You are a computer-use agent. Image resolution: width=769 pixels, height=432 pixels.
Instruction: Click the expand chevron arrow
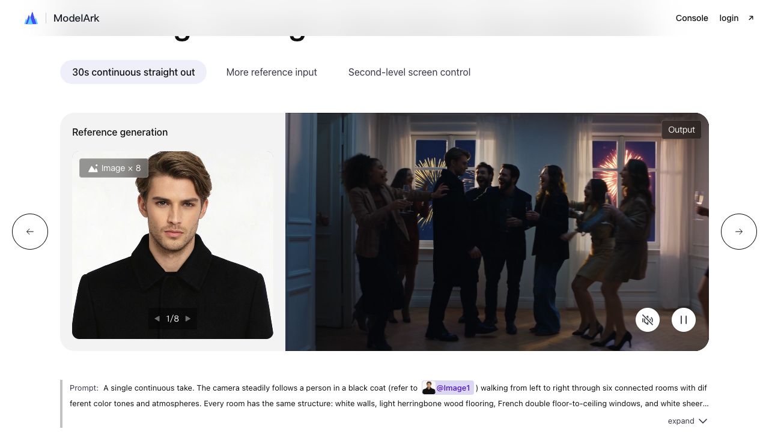703,421
